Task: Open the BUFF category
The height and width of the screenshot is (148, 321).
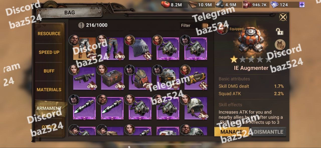Action: tap(49, 71)
